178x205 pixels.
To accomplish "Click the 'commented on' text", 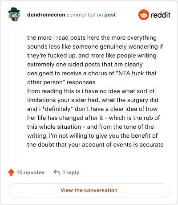I will 85,15.
